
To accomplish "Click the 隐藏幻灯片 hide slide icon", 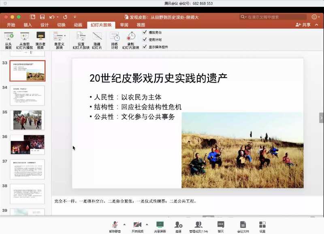I will 97,37.
